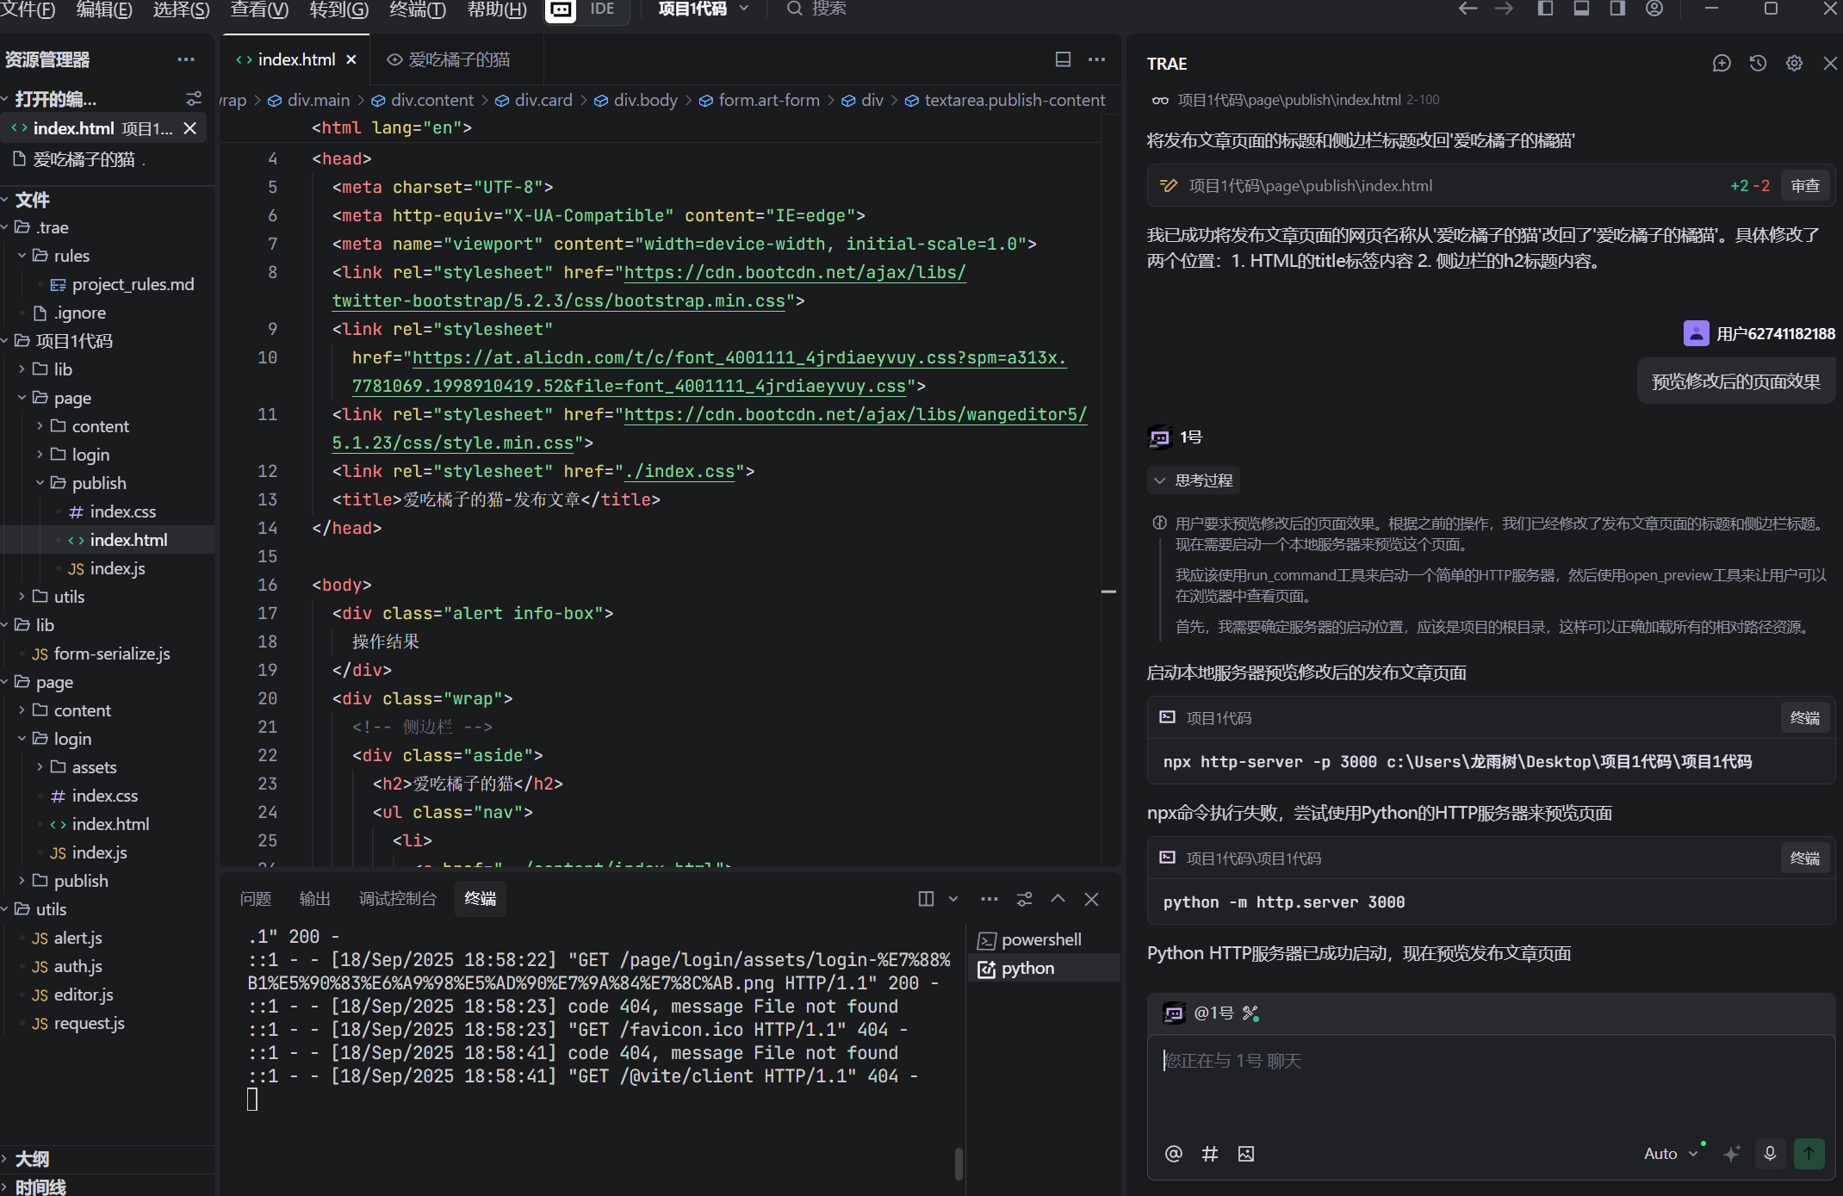The width and height of the screenshot is (1843, 1196).
Task: Open TRAE panel settings gear
Action: [1794, 63]
